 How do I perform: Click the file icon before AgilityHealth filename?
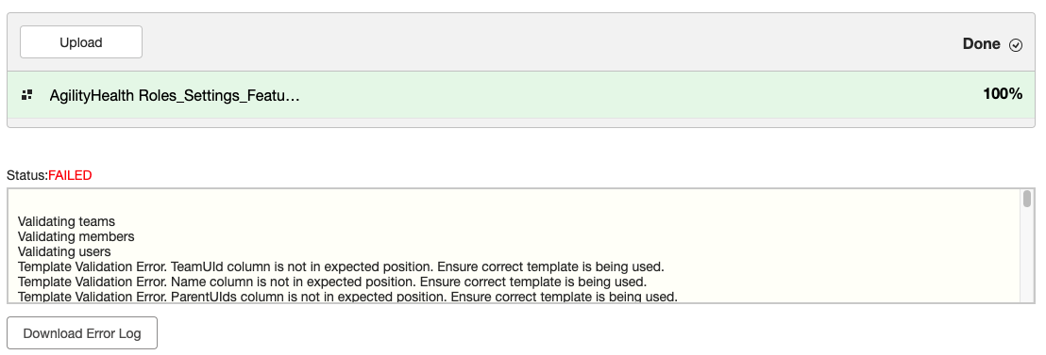pyautogui.click(x=27, y=95)
